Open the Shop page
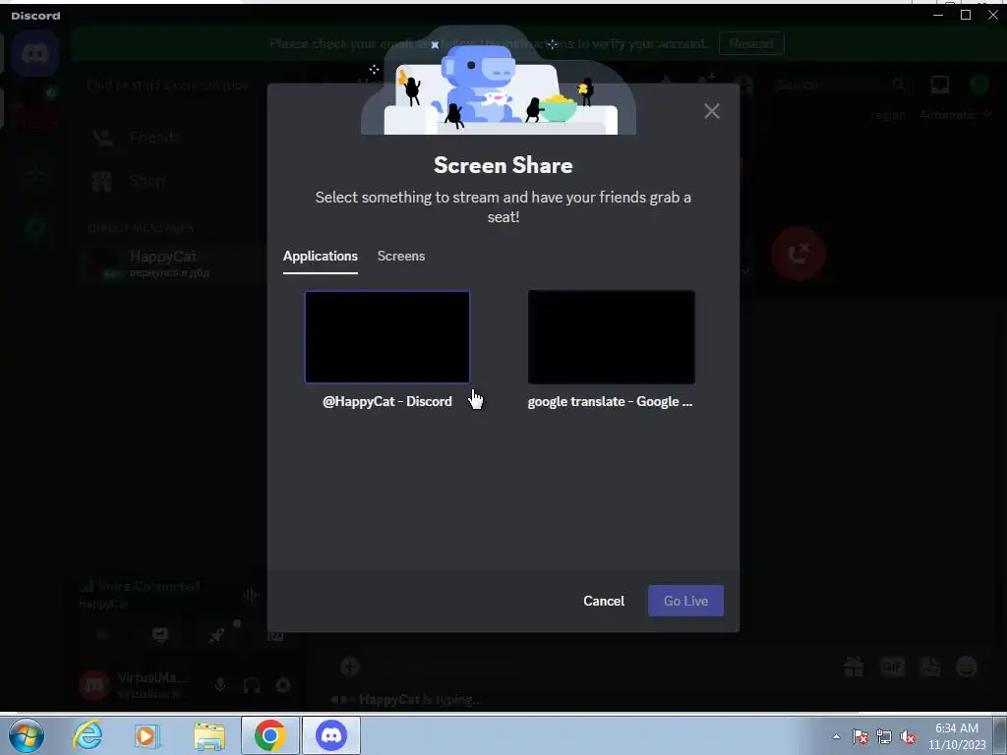This screenshot has width=1007, height=755. (x=148, y=181)
